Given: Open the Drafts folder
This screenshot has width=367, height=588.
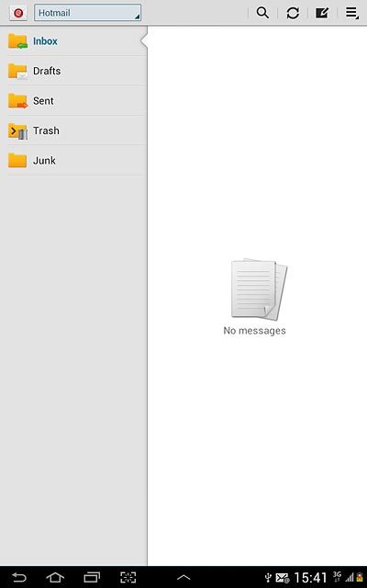Looking at the screenshot, I should click(73, 71).
